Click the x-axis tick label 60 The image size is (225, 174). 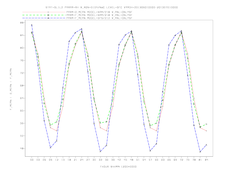[x=157, y=160]
